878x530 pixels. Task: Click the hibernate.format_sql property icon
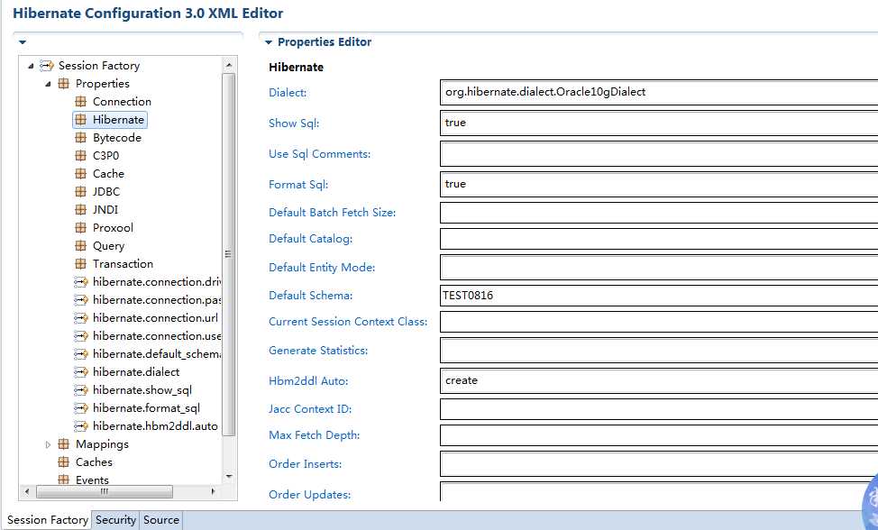pos(81,408)
